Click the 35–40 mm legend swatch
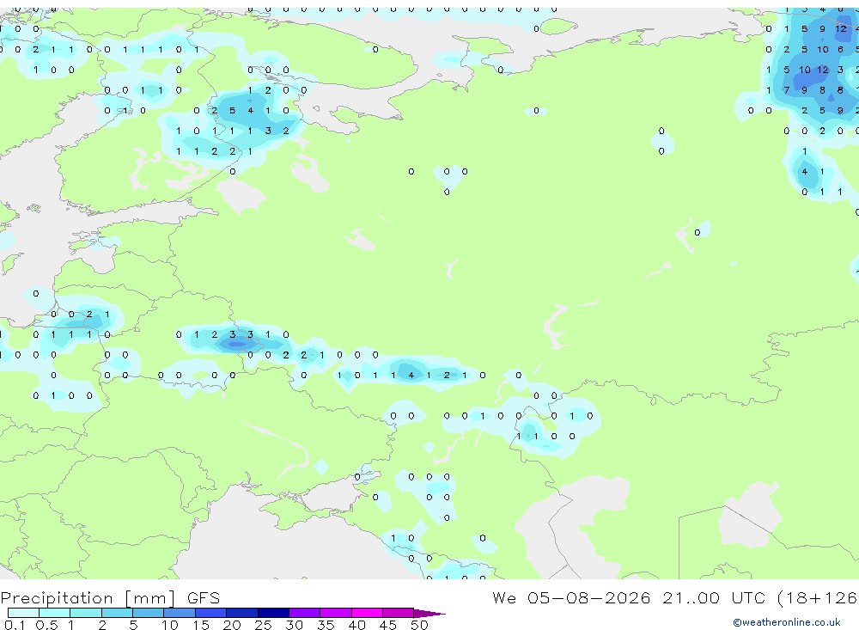859x630 pixels. 336,613
